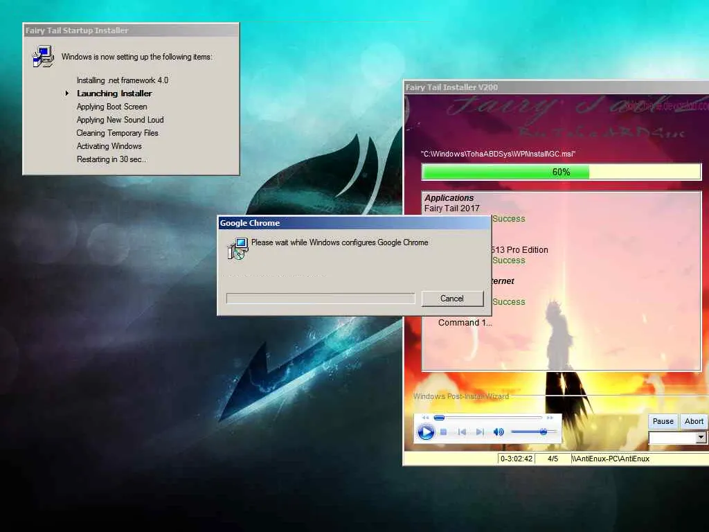Viewport: 709px width, 532px height.
Task: Click the Chrome installer disc icon
Action: 238,249
